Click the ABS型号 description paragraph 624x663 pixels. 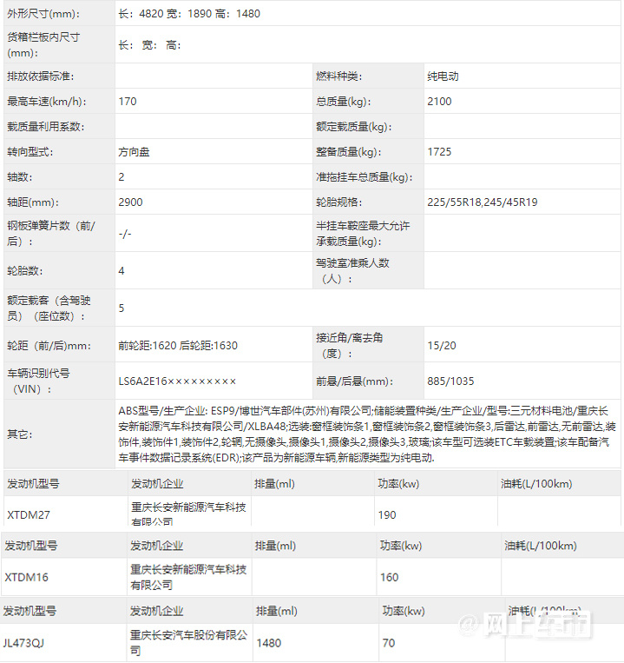pyautogui.click(x=367, y=434)
